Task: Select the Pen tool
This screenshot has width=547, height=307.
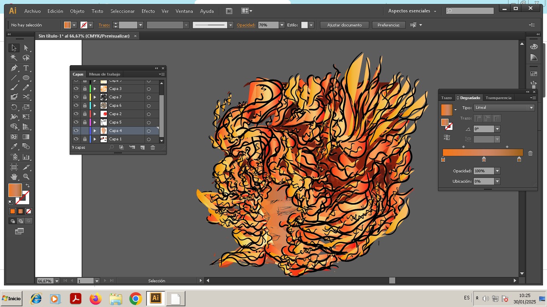Action: (x=14, y=68)
